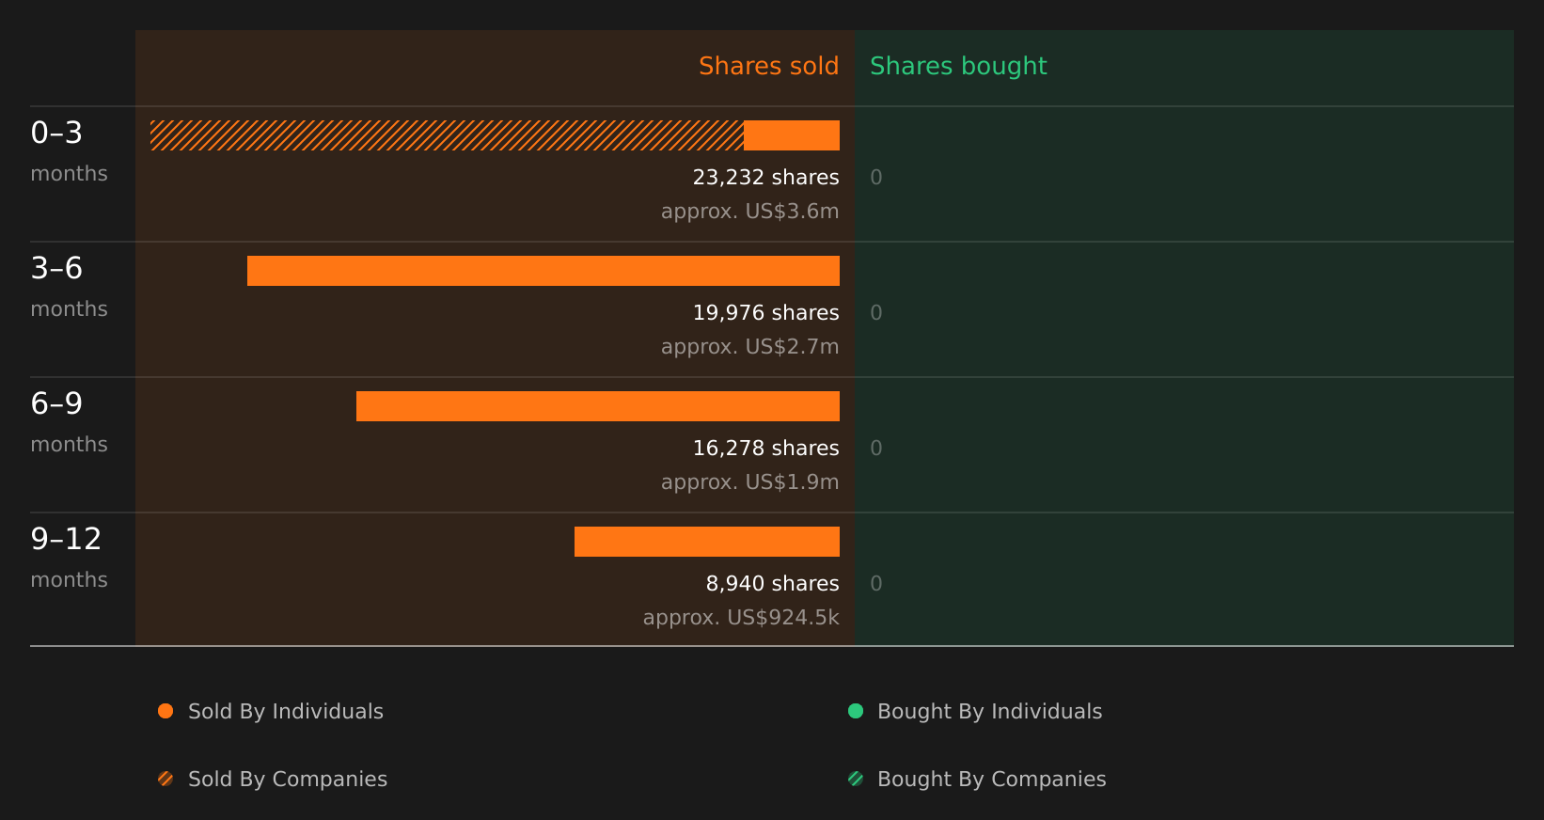Image resolution: width=1544 pixels, height=820 pixels.
Task: Click the shares bought 0 in 0–3 months row
Action: pos(876,178)
